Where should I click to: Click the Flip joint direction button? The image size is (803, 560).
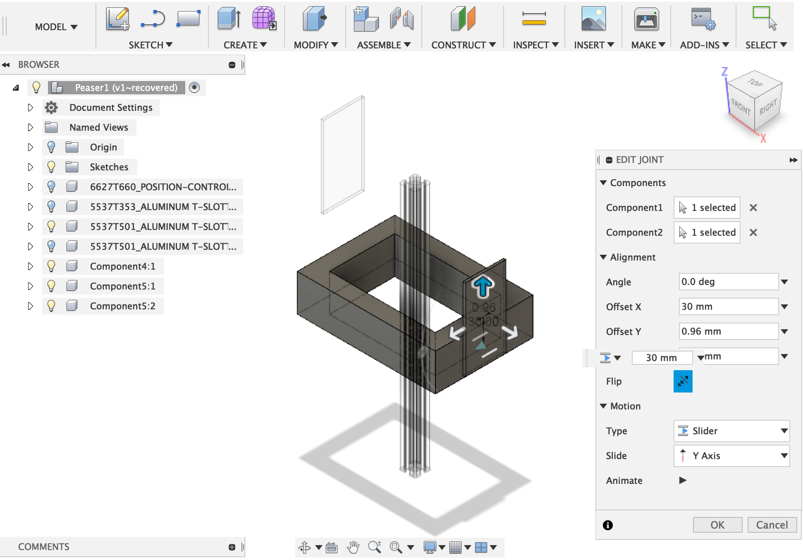(x=683, y=381)
